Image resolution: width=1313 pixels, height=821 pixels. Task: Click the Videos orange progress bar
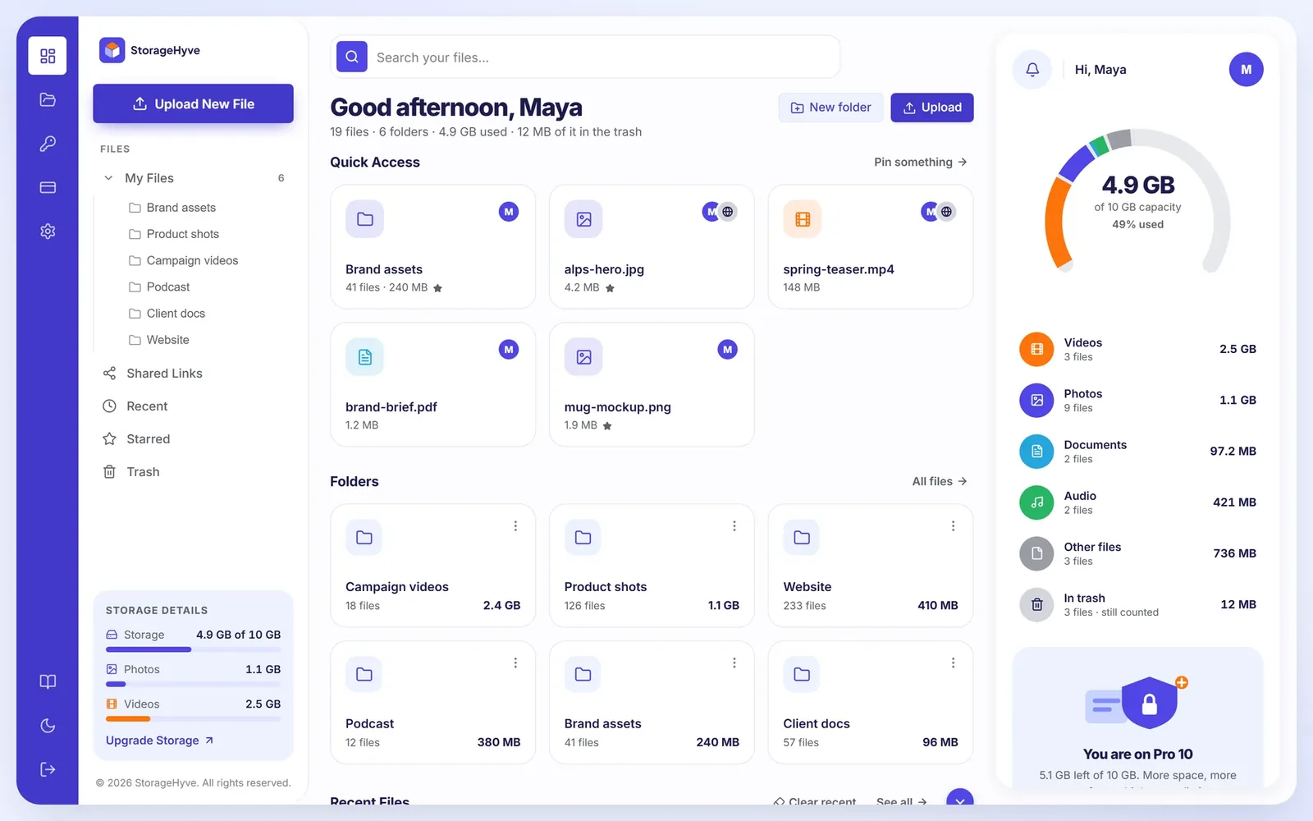tap(193, 719)
